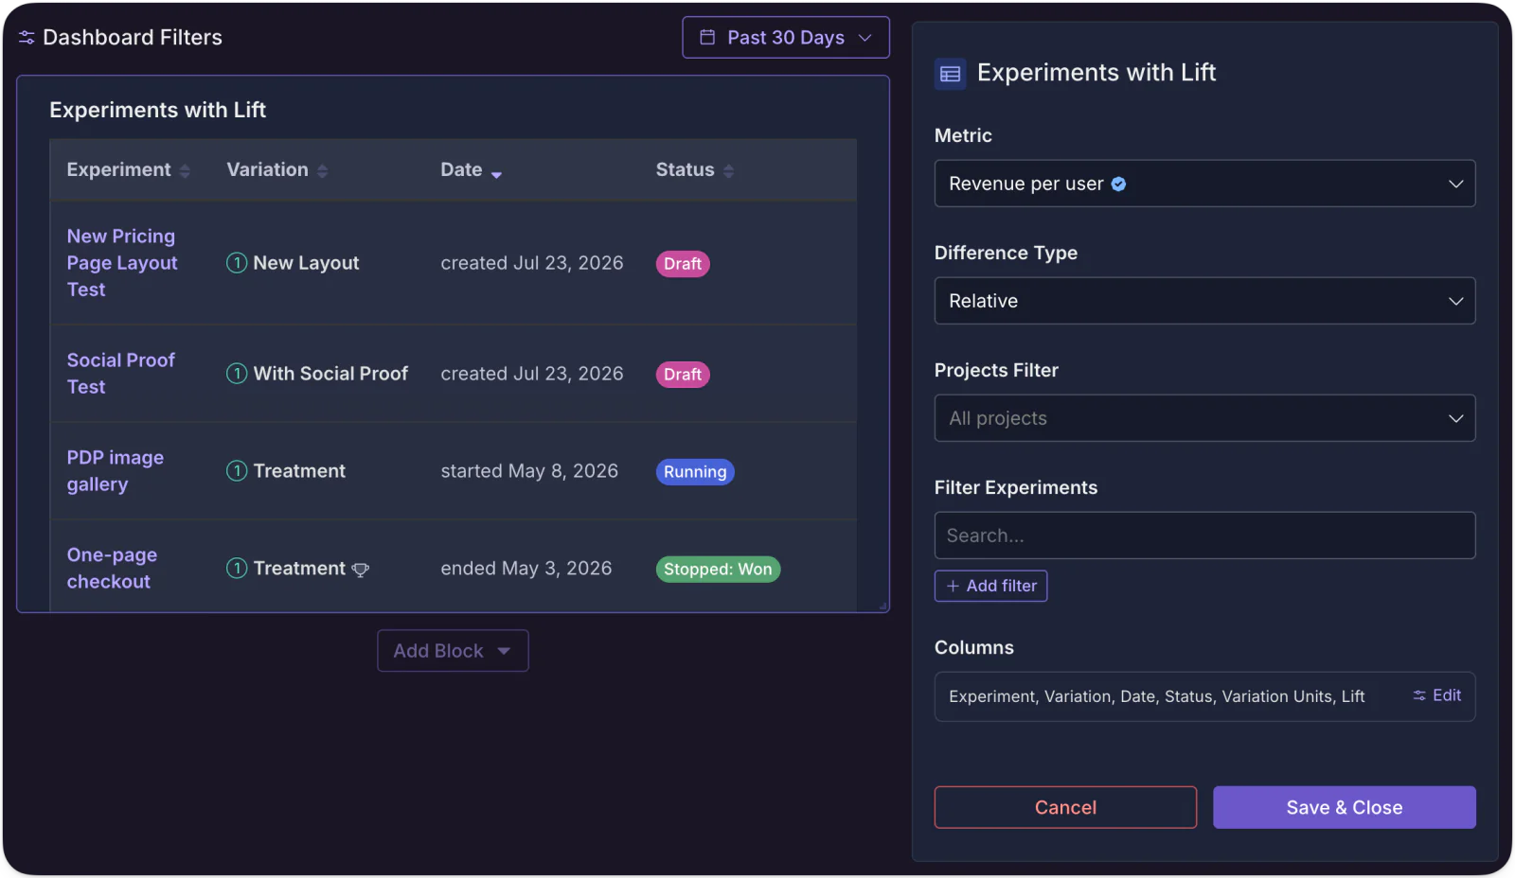
Task: Click the 'ended May 3, 2026' date cell
Action: click(x=526, y=569)
